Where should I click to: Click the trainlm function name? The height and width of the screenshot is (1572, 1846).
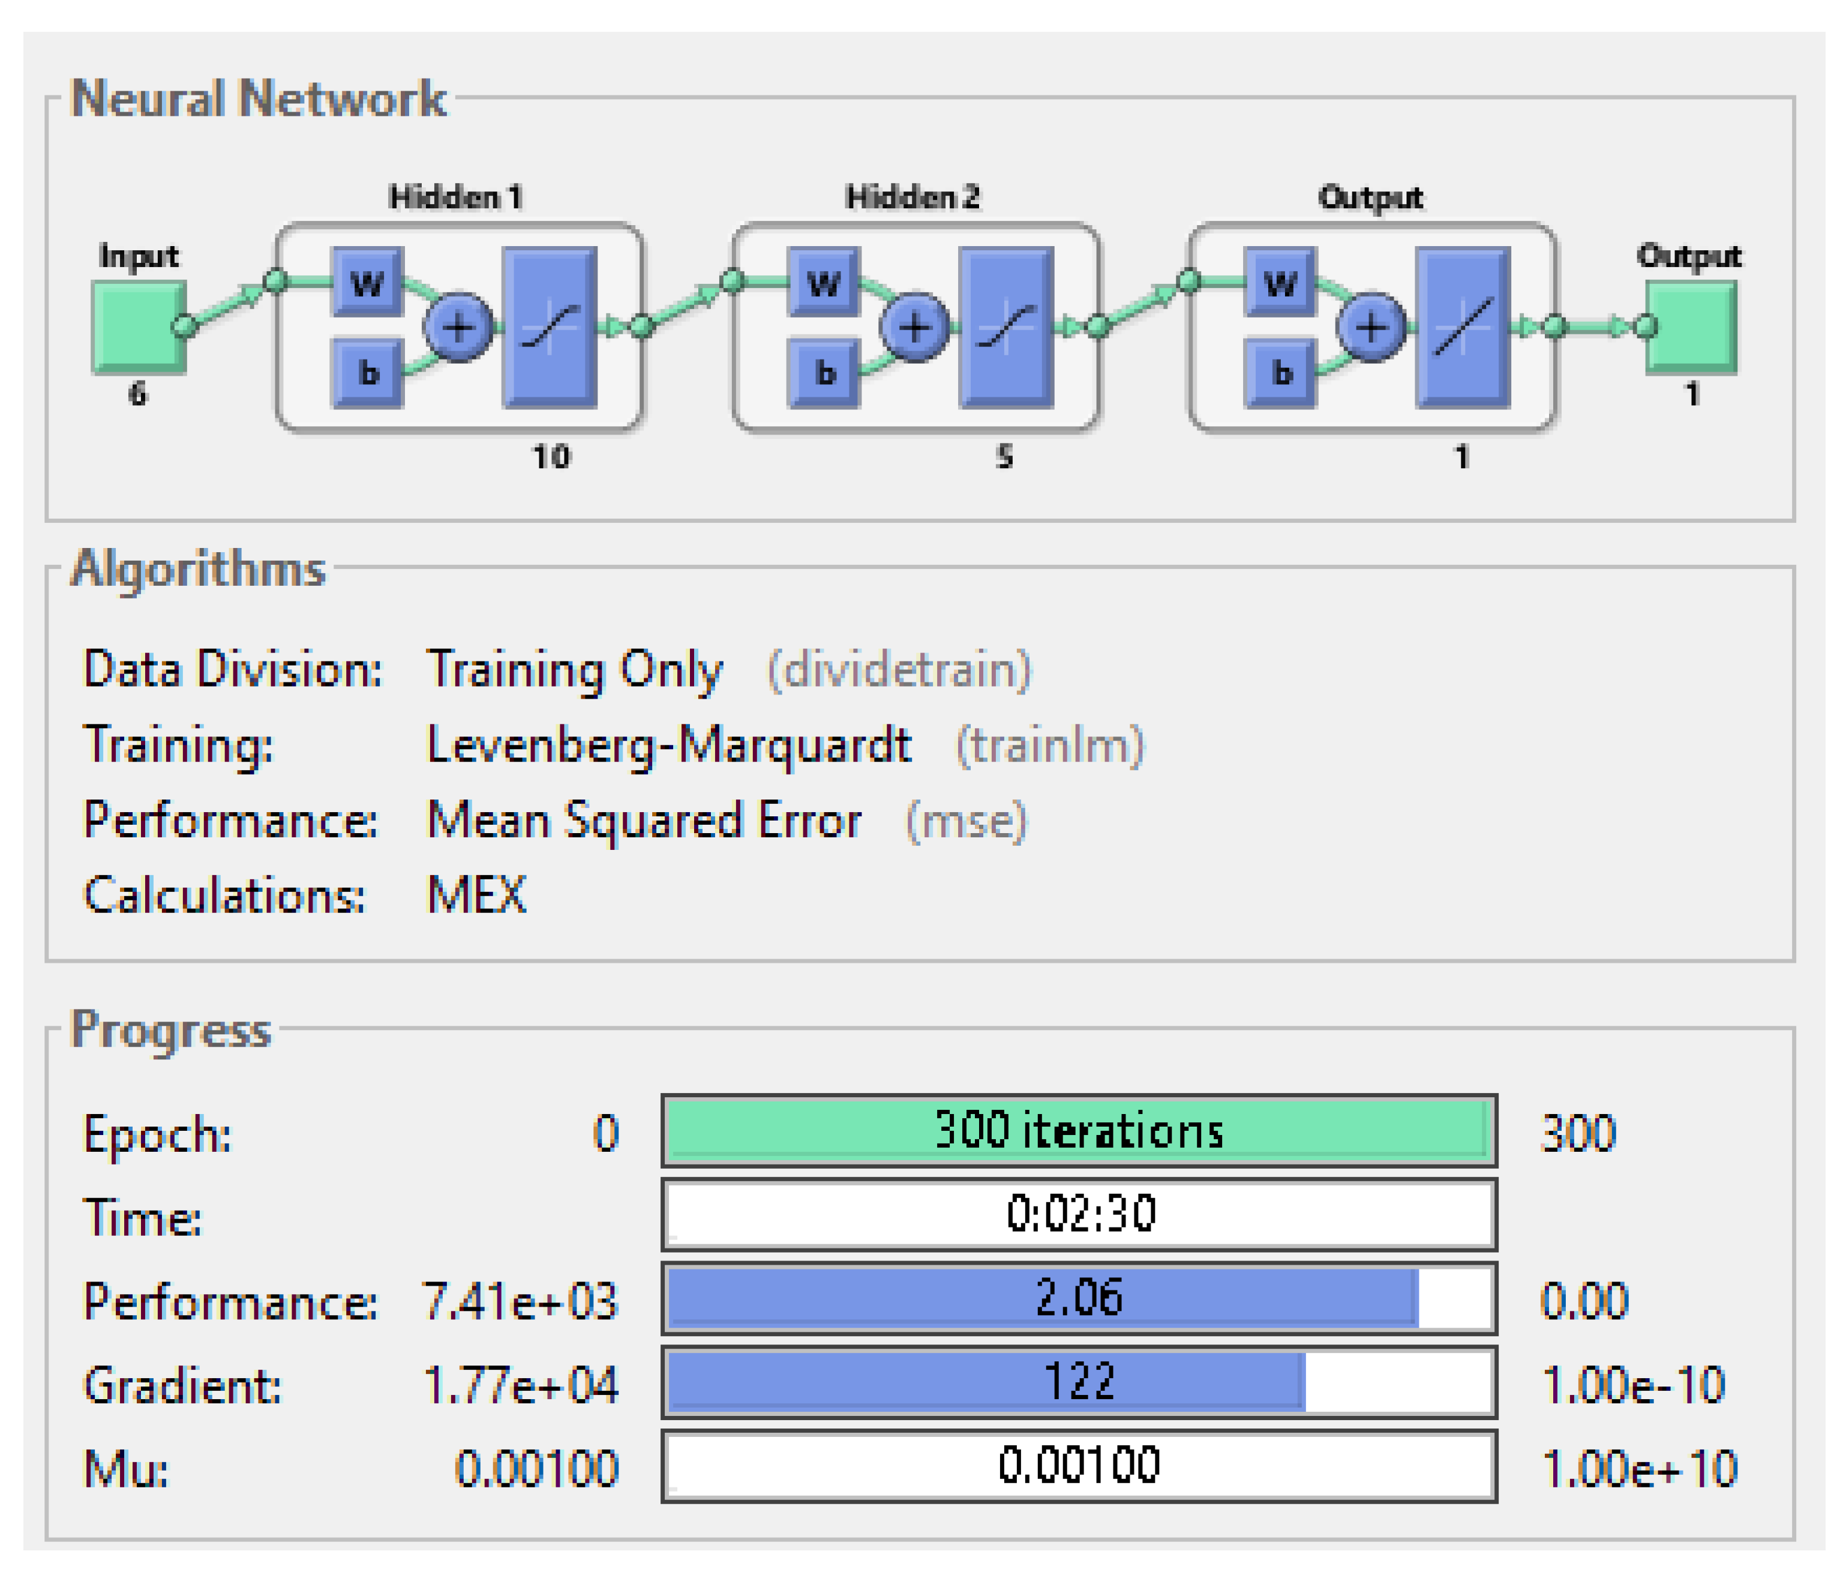[x=1049, y=745]
